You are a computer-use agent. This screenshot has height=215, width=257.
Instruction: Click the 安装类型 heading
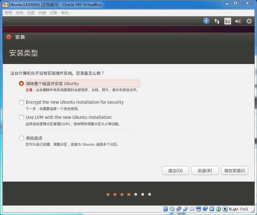(x=24, y=53)
